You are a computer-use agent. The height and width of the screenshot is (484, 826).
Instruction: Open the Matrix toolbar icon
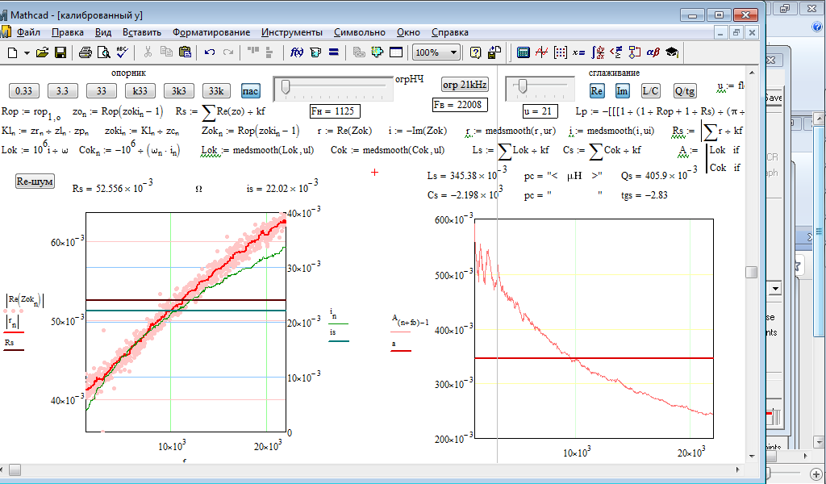point(560,52)
